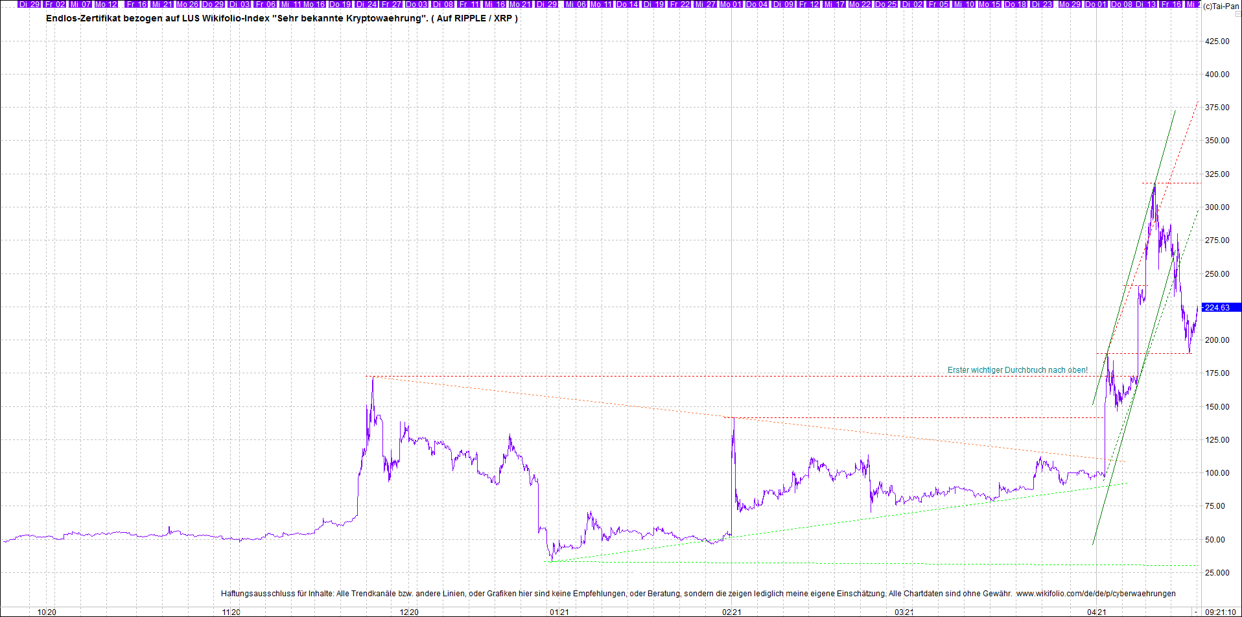This screenshot has width=1242, height=617.
Task: Click the 75.00 price axis label
Action: pyautogui.click(x=1215, y=506)
